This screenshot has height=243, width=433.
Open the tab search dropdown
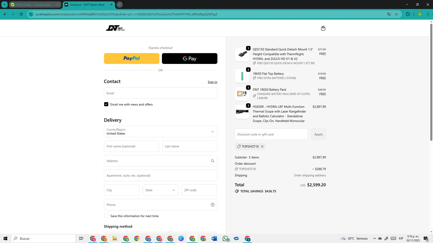coord(4,5)
